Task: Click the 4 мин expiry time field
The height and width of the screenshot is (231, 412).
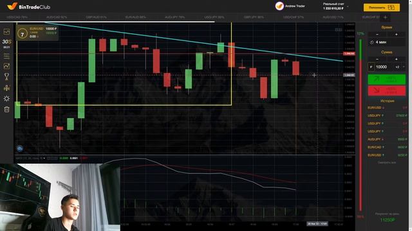Action: click(386, 42)
